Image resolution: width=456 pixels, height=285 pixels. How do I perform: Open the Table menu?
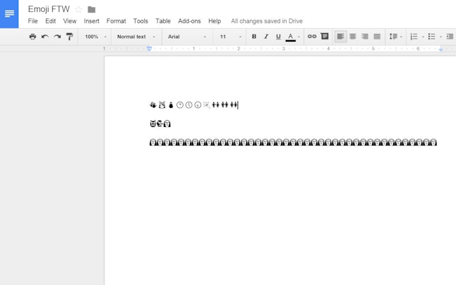(163, 21)
